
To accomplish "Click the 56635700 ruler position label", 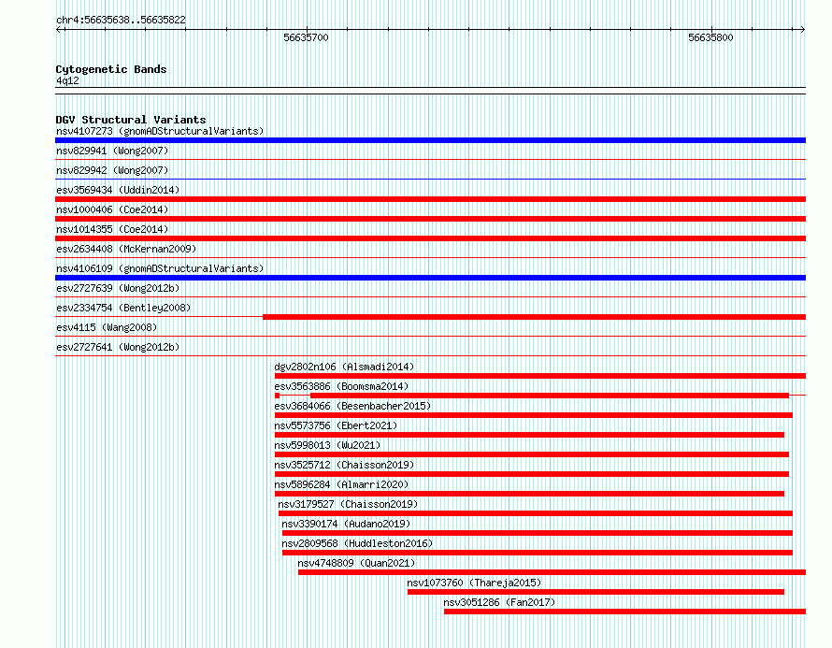I will [x=307, y=37].
